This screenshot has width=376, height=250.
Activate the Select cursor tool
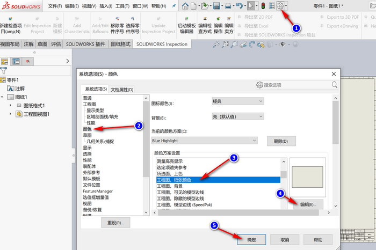click(251, 6)
